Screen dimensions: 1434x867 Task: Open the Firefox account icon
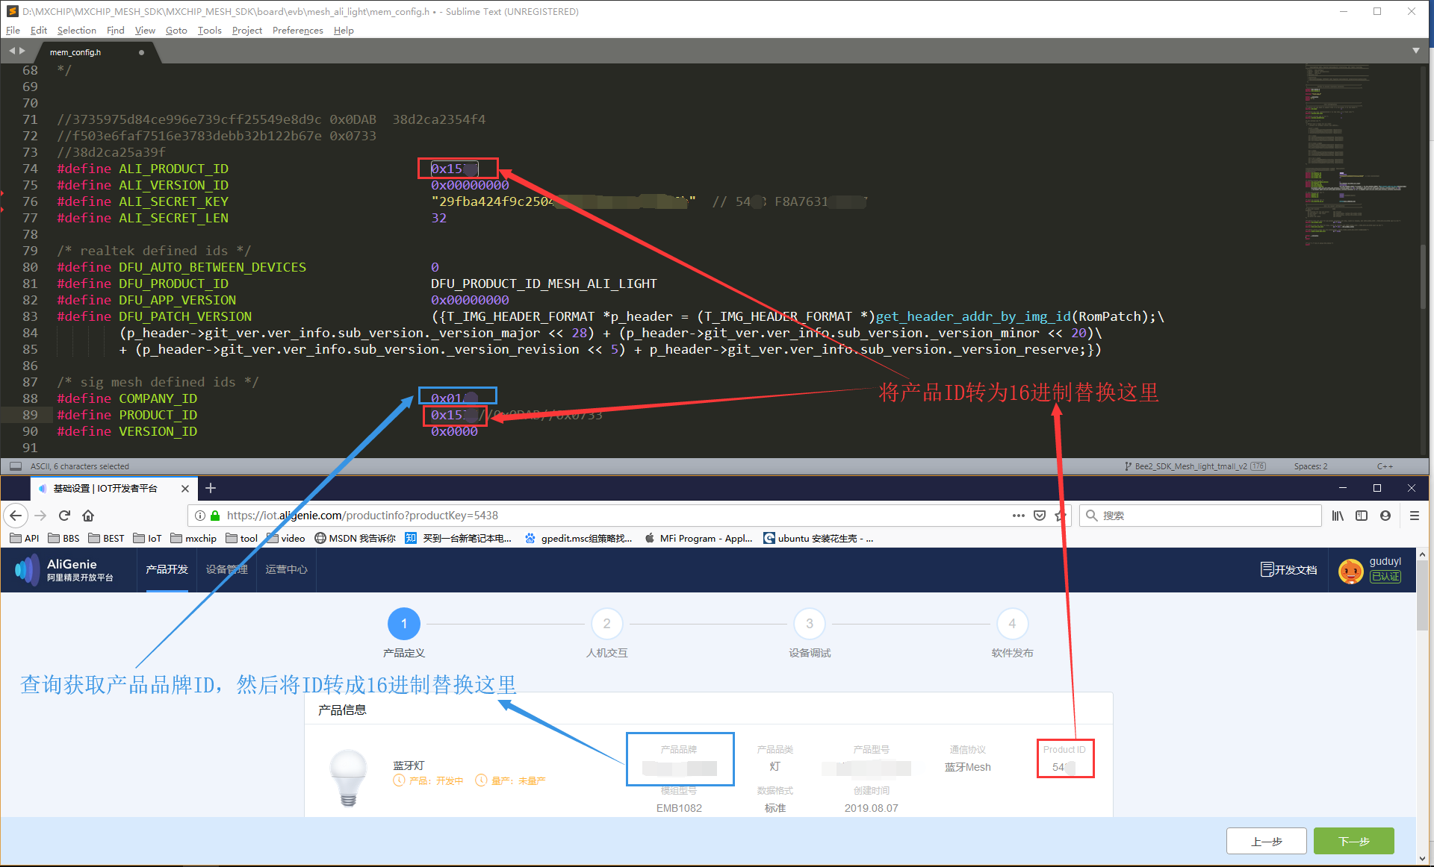pos(1385,516)
